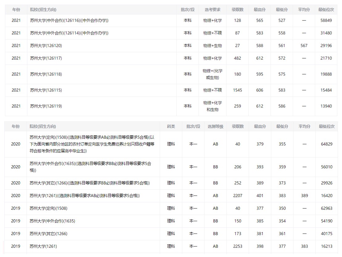Click the 2019 苏州大学(其它)(1266) entry
This screenshot has height=257, width=342.
(x=49, y=234)
